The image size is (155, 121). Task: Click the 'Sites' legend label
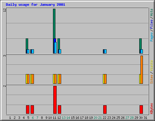point(151,79)
